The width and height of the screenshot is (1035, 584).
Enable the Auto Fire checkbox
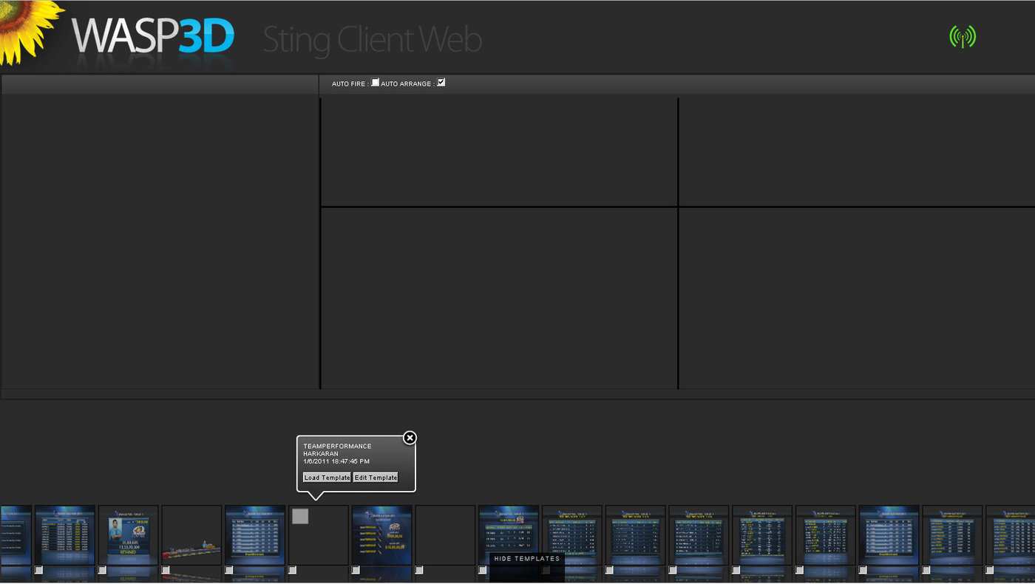click(375, 83)
